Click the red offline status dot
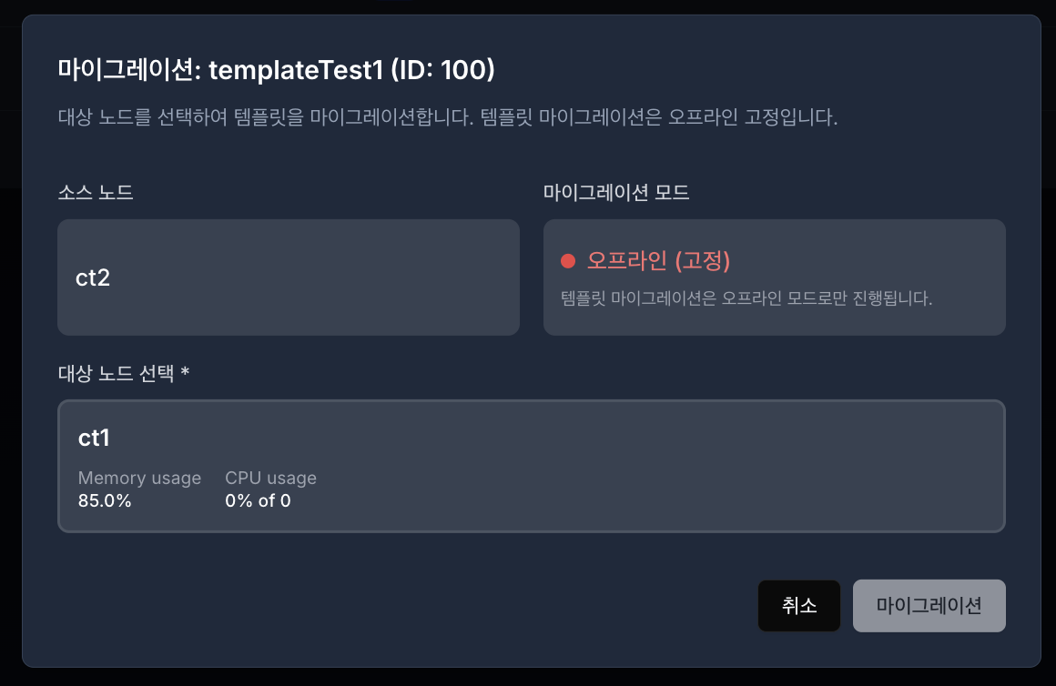Screen dimensions: 1056x686 pyautogui.click(x=567, y=260)
